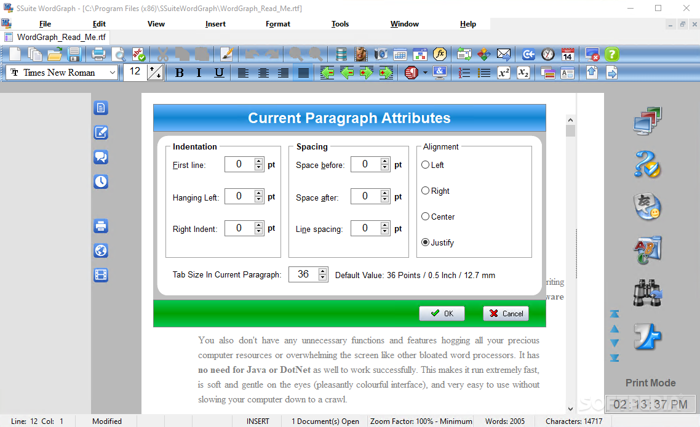Expand dropdown arrow beside paragraph mark icon
Viewport: 700px width, 427px height.
tap(425, 73)
